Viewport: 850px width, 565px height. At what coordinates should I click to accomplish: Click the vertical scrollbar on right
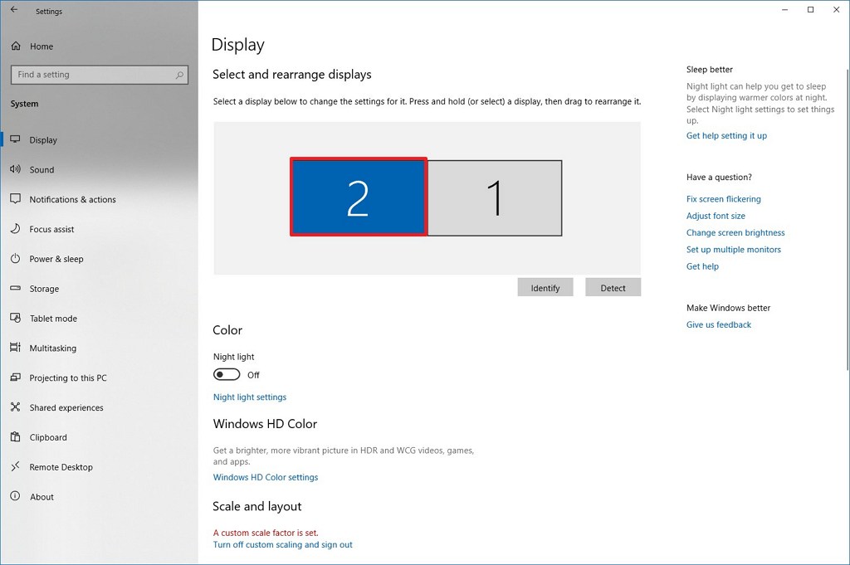click(848, 219)
